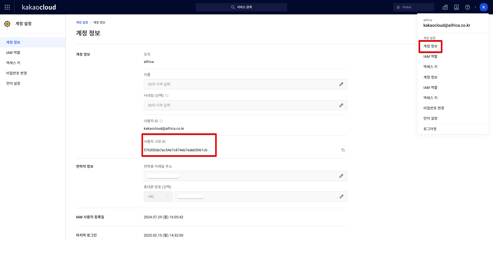Click the organization building icon in the header

pyautogui.click(x=445, y=7)
